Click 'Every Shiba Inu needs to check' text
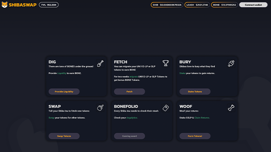 coord(136,111)
